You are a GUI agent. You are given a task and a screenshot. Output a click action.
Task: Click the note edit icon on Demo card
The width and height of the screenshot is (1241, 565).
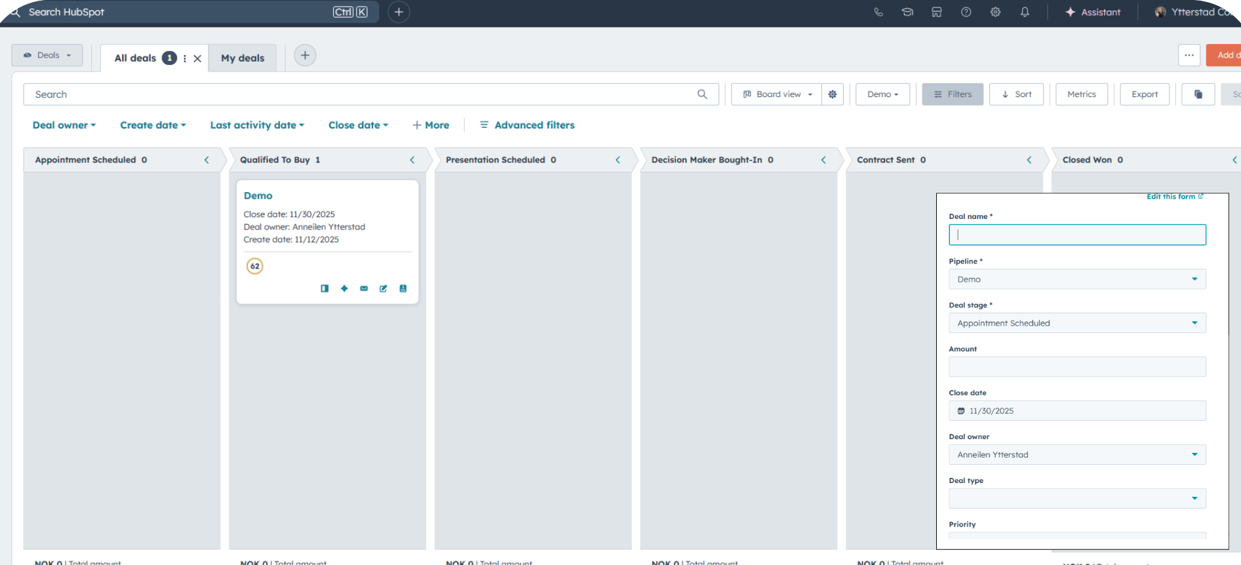click(384, 288)
